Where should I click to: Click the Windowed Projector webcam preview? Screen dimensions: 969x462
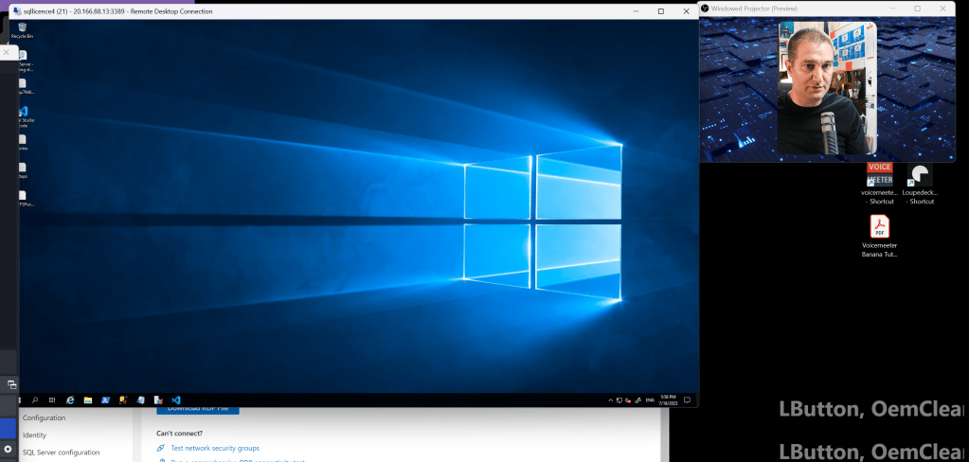pos(827,88)
